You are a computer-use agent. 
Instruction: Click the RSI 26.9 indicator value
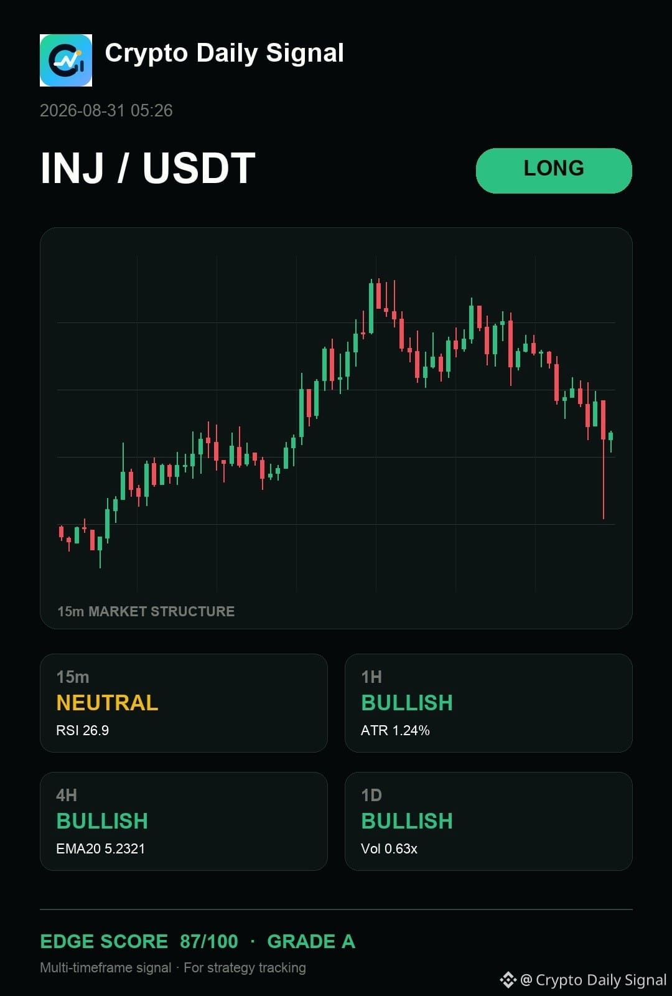coord(83,730)
